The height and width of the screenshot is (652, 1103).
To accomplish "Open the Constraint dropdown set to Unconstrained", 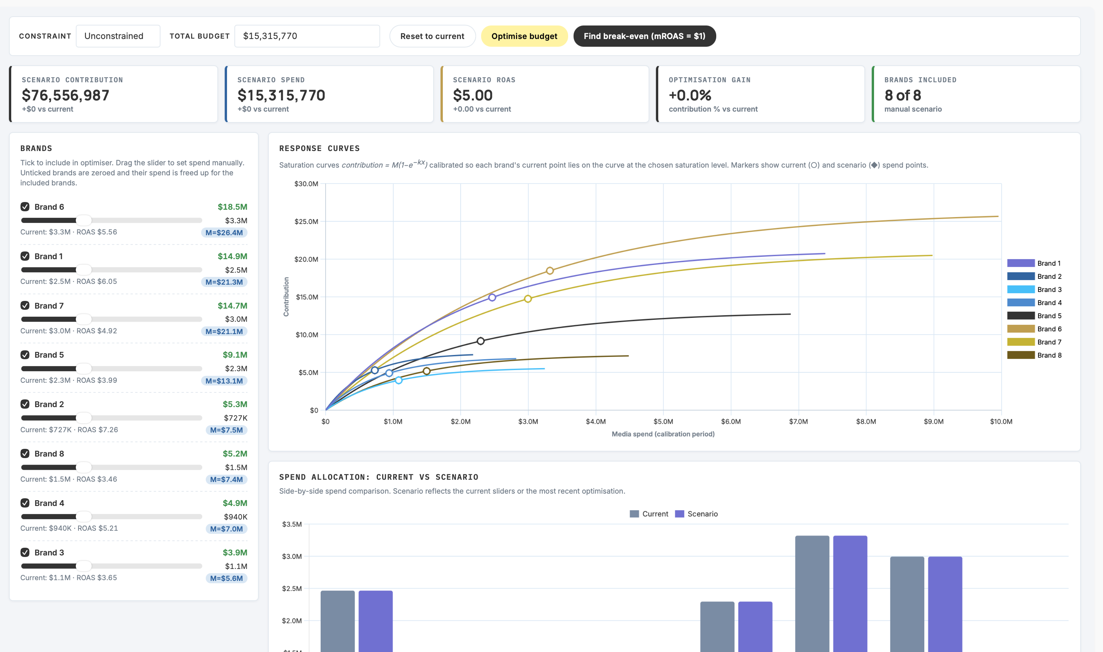I will pos(118,36).
